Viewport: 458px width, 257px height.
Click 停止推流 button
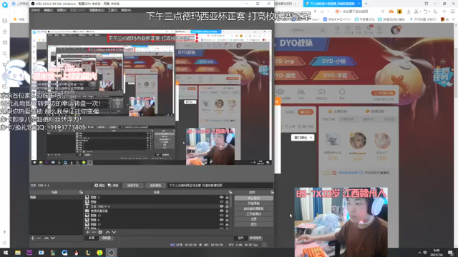(253, 198)
